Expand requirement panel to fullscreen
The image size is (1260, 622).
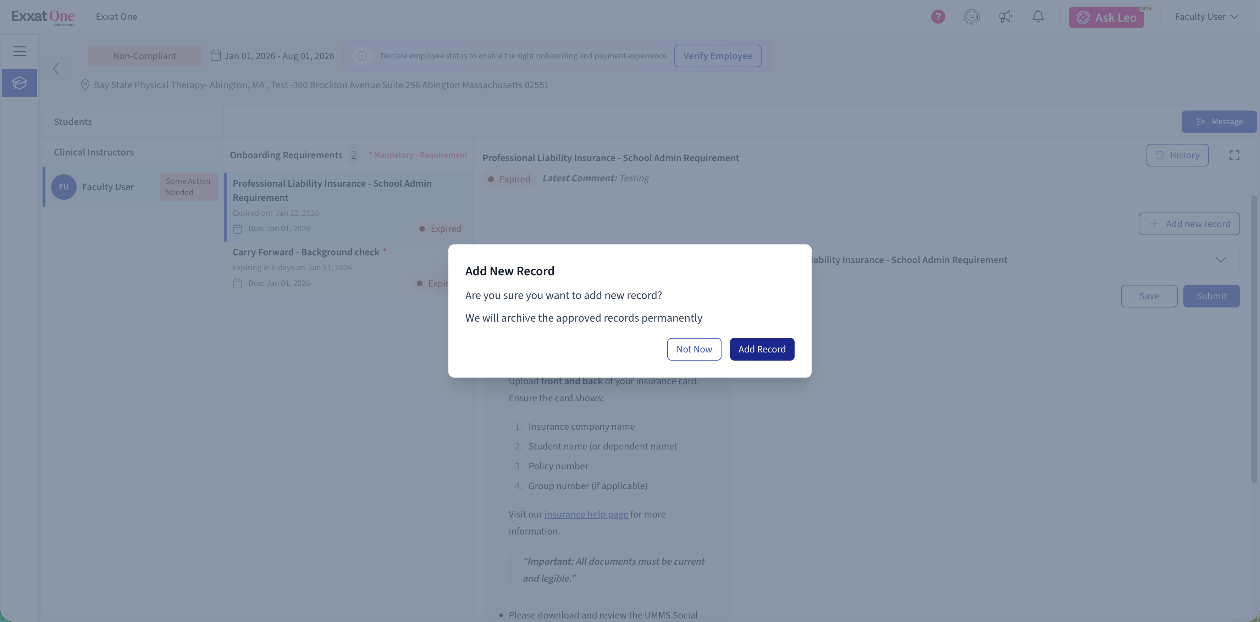pos(1234,155)
